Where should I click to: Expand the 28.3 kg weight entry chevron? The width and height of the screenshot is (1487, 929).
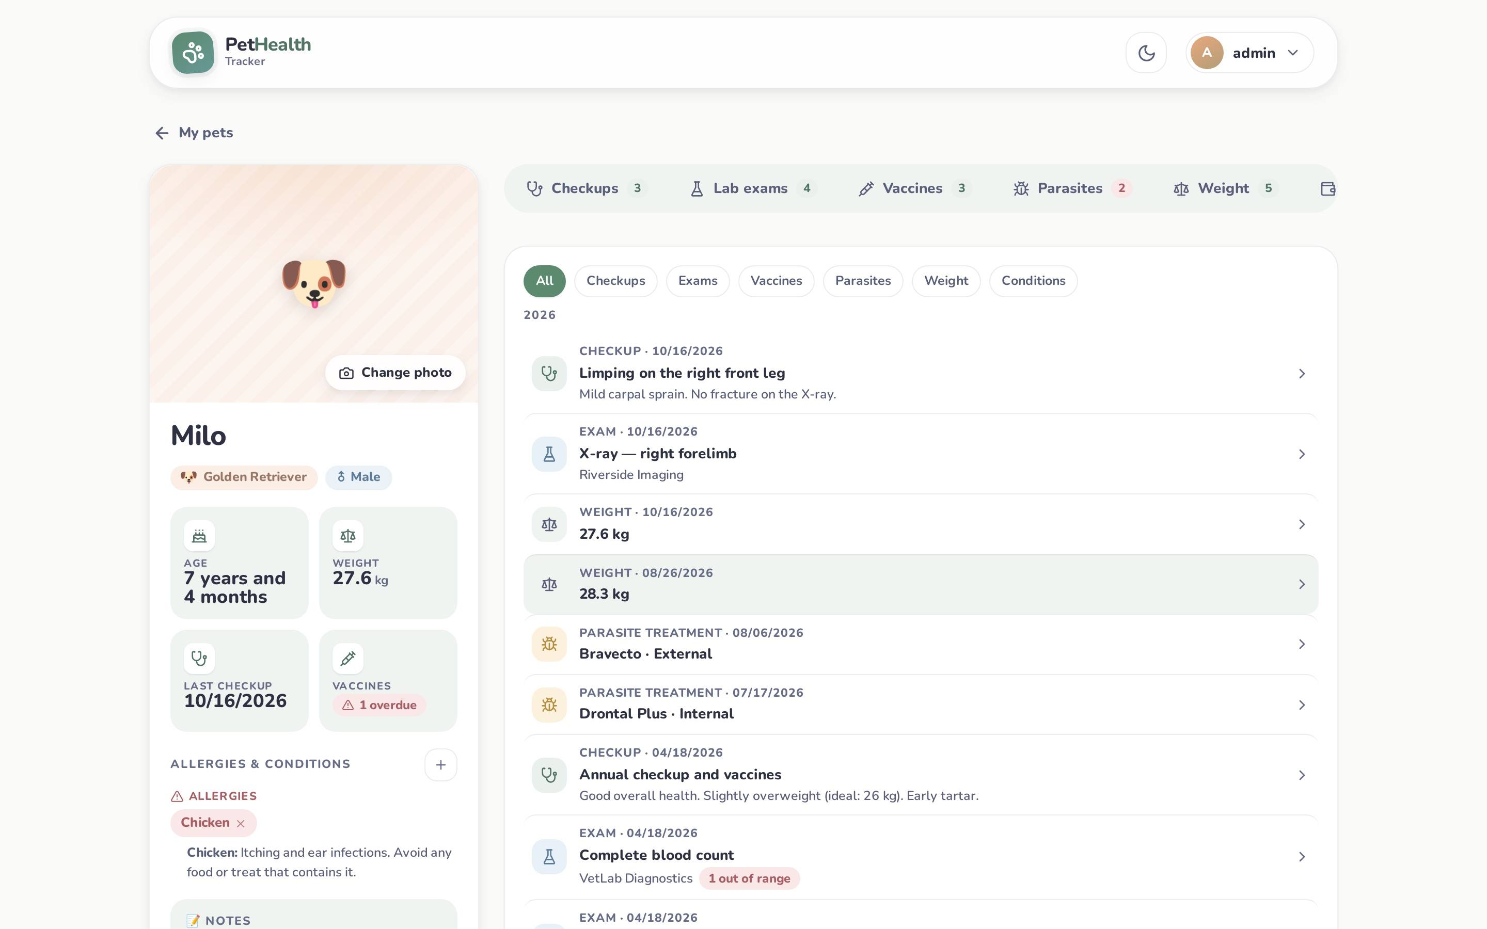[1302, 584]
